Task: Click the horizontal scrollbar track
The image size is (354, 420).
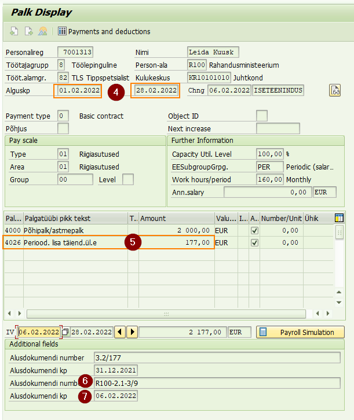Action: click(x=166, y=314)
